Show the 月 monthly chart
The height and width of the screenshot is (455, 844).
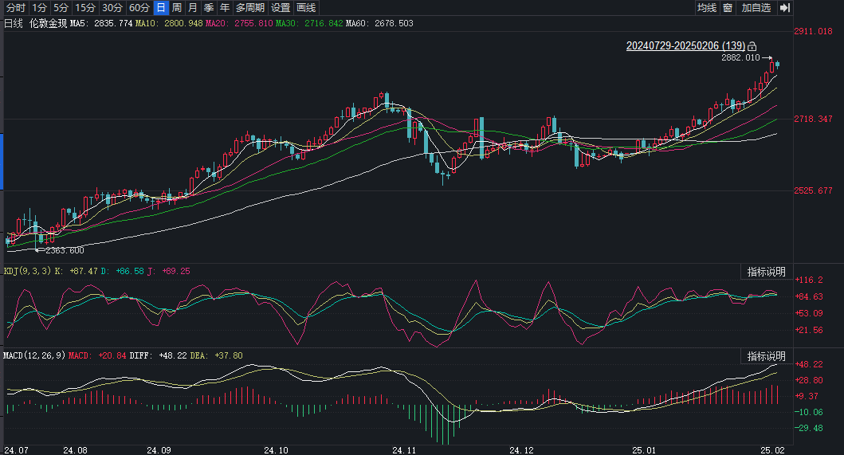pyautogui.click(x=193, y=8)
